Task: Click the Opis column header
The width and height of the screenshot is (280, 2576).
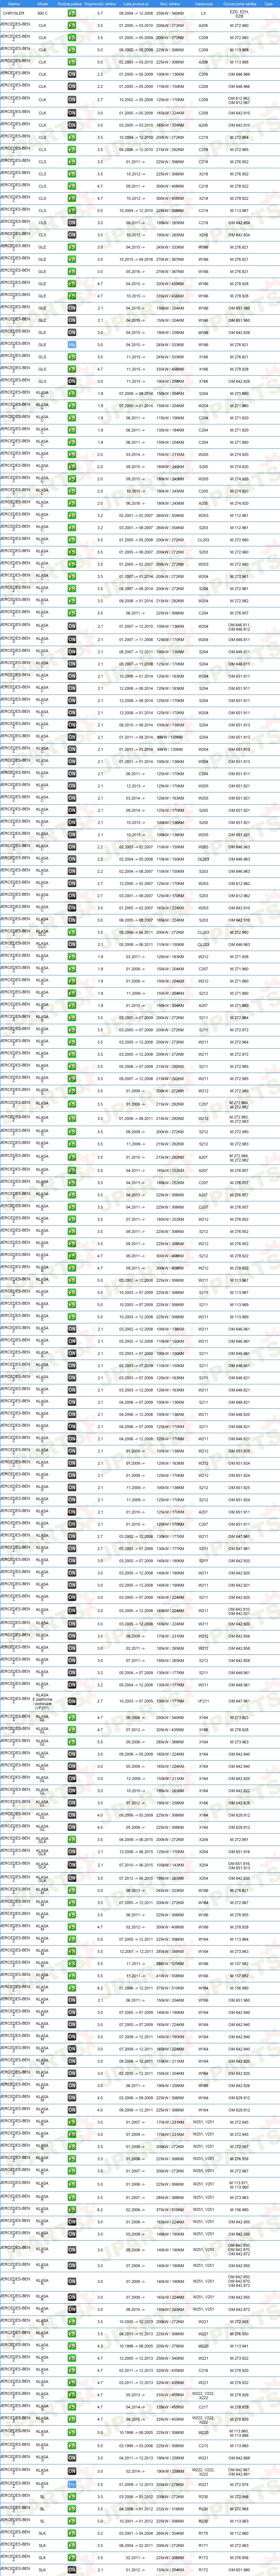Action: [268, 4]
